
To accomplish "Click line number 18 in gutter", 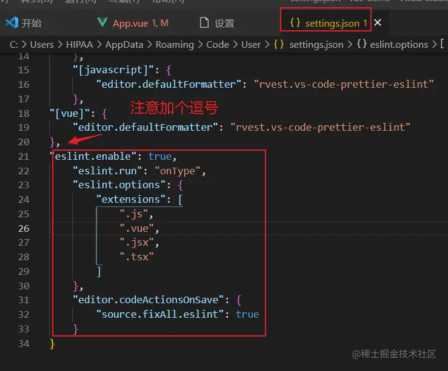I will (24, 114).
